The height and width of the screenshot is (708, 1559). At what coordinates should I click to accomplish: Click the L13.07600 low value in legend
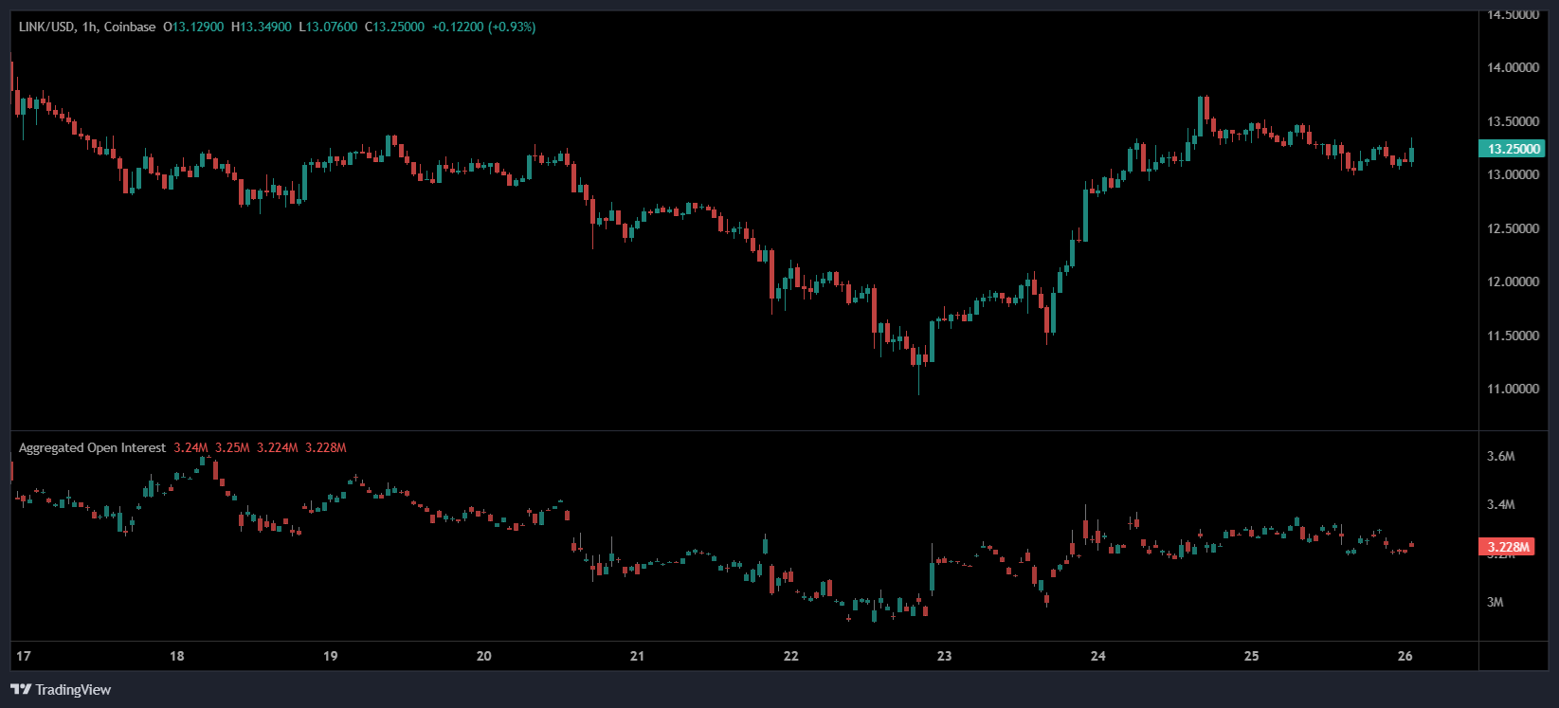(x=328, y=27)
